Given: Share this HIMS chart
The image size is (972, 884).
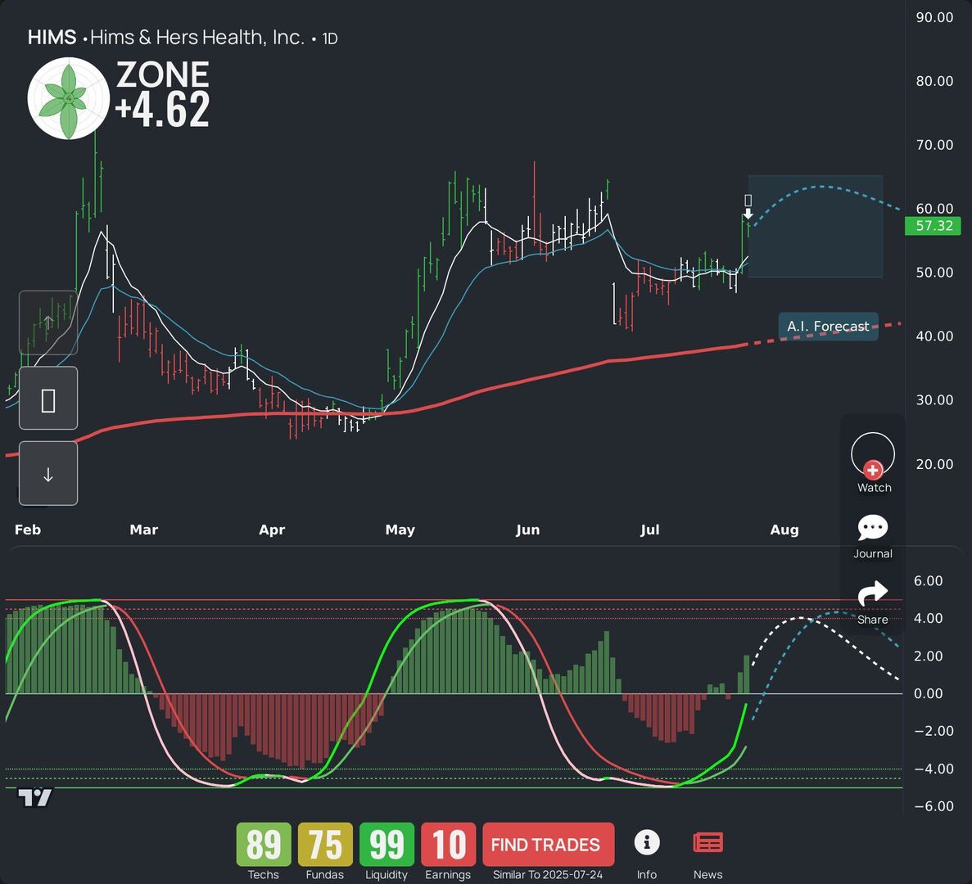Looking at the screenshot, I should tap(873, 593).
